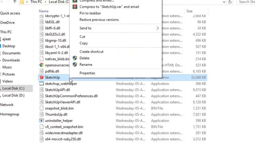Select the SketchUpCommonPreferences.dll file name
Viewport: 255px width, 143px height.
click(x=71, y=96)
